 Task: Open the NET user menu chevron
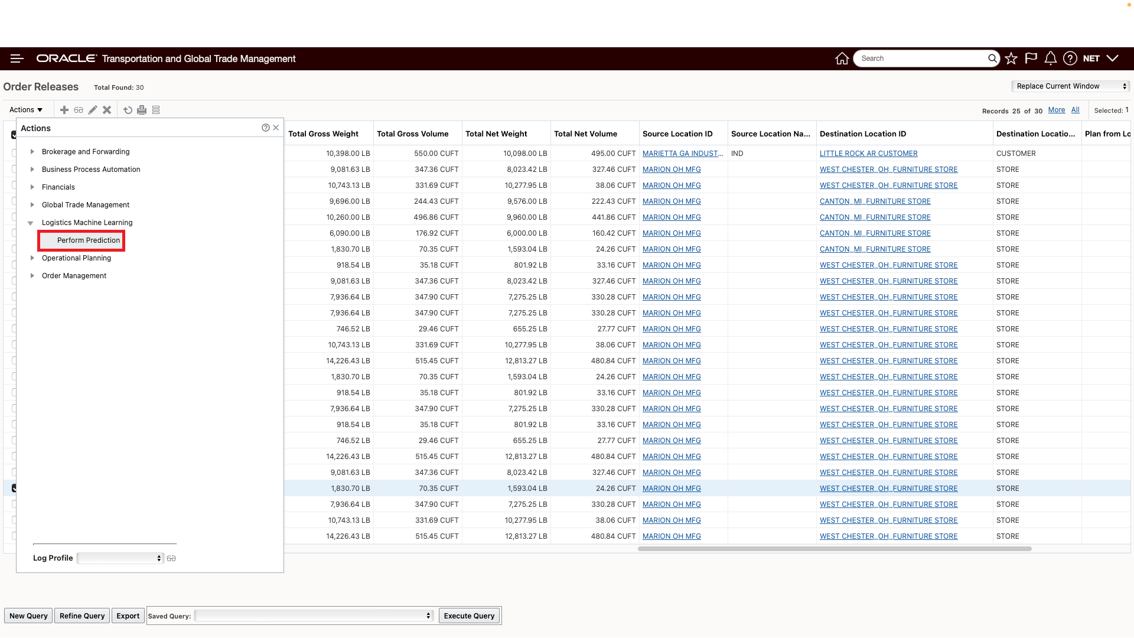coord(1112,58)
